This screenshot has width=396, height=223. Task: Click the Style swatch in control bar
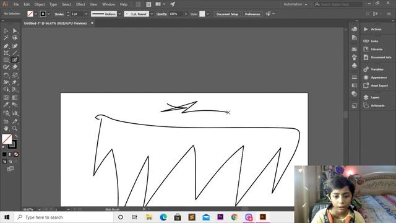tap(202, 14)
